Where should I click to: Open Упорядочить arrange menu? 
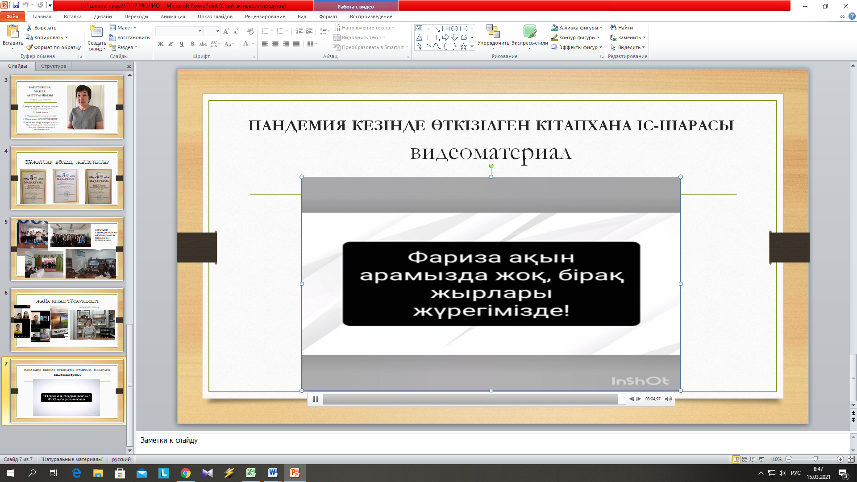[x=493, y=37]
